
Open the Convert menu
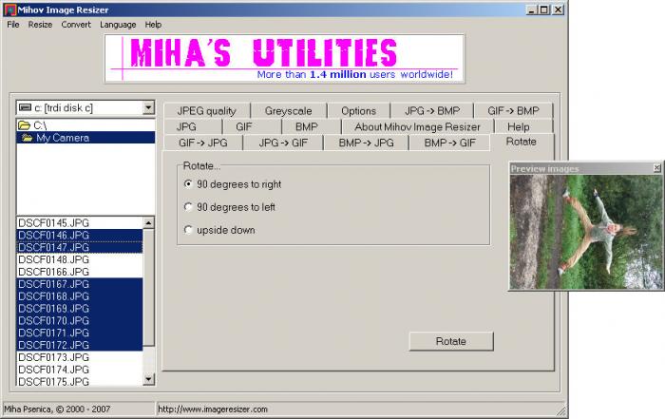click(76, 25)
